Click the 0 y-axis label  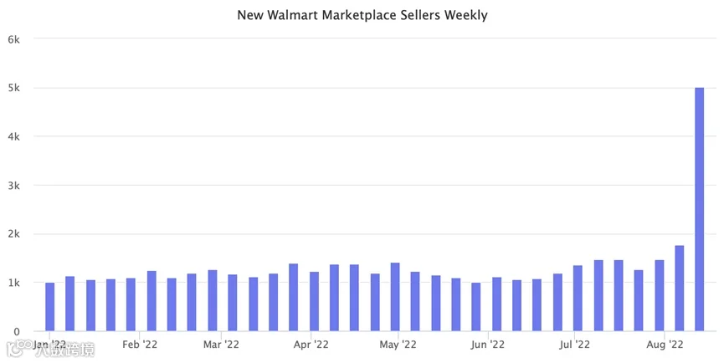tap(17, 331)
